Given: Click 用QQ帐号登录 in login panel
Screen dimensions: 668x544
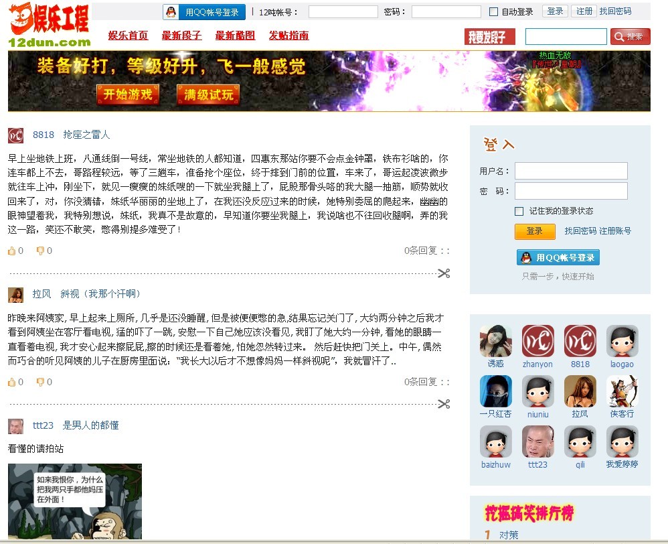Looking at the screenshot, I should pyautogui.click(x=558, y=257).
